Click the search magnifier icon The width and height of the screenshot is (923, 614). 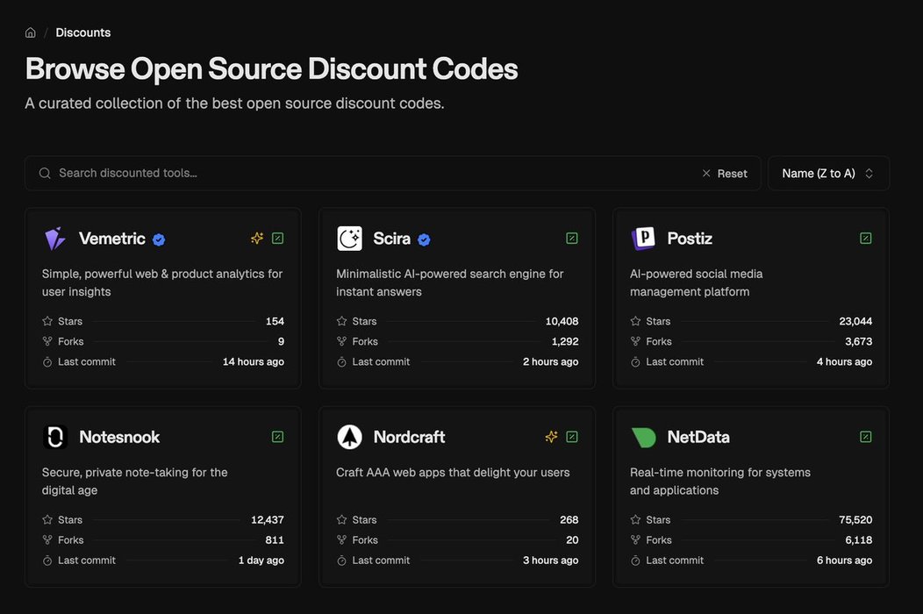(45, 173)
